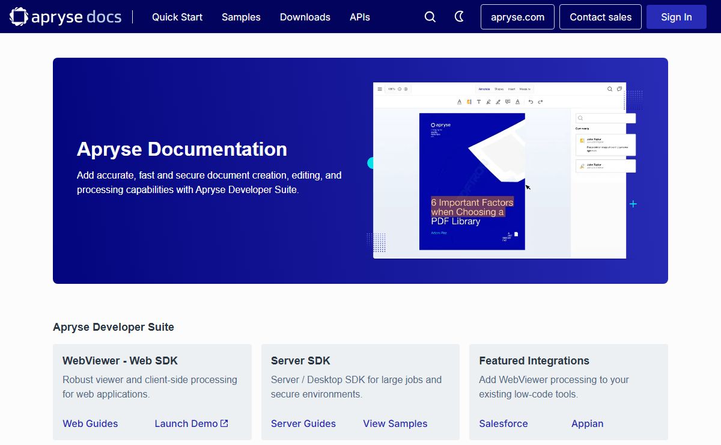The width and height of the screenshot is (721, 445).
Task: Open the Web Guides link
Action: click(90, 423)
